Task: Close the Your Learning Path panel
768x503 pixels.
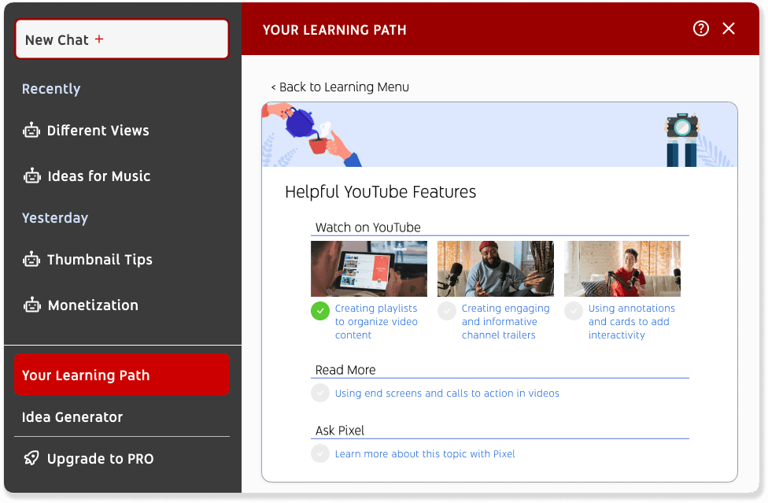Action: pyautogui.click(x=729, y=28)
